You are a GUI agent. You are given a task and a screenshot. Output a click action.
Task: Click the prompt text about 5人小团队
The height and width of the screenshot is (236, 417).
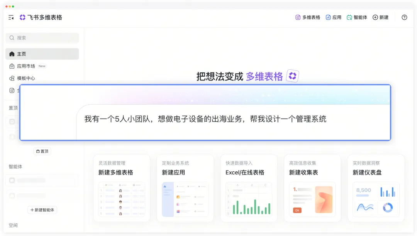[x=205, y=119]
